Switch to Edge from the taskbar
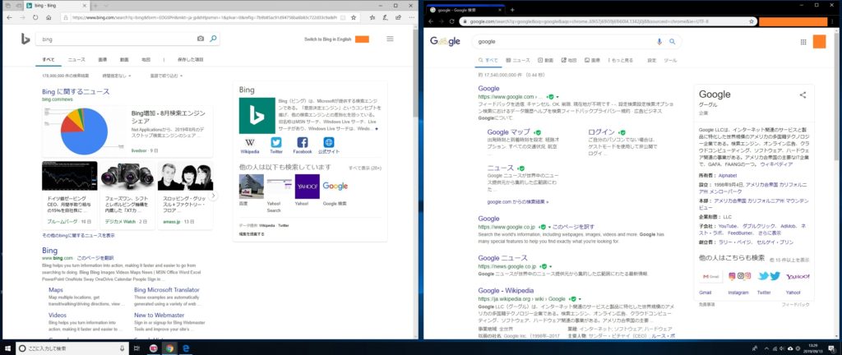The height and width of the screenshot is (355, 842). point(187,348)
